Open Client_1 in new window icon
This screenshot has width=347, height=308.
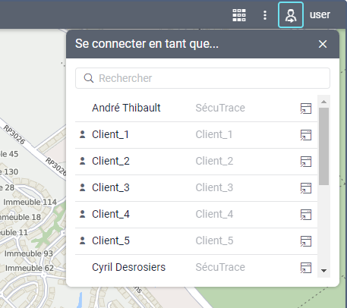coord(306,135)
